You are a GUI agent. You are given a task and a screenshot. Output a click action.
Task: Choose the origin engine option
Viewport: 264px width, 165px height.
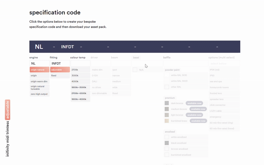(40, 75)
